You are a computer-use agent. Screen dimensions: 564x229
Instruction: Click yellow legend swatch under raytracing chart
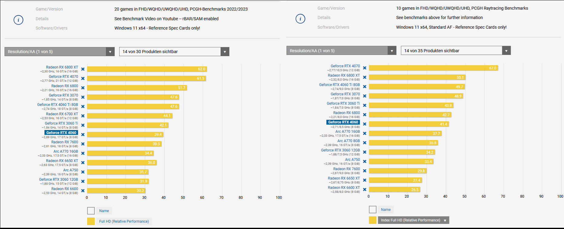tap(372, 220)
